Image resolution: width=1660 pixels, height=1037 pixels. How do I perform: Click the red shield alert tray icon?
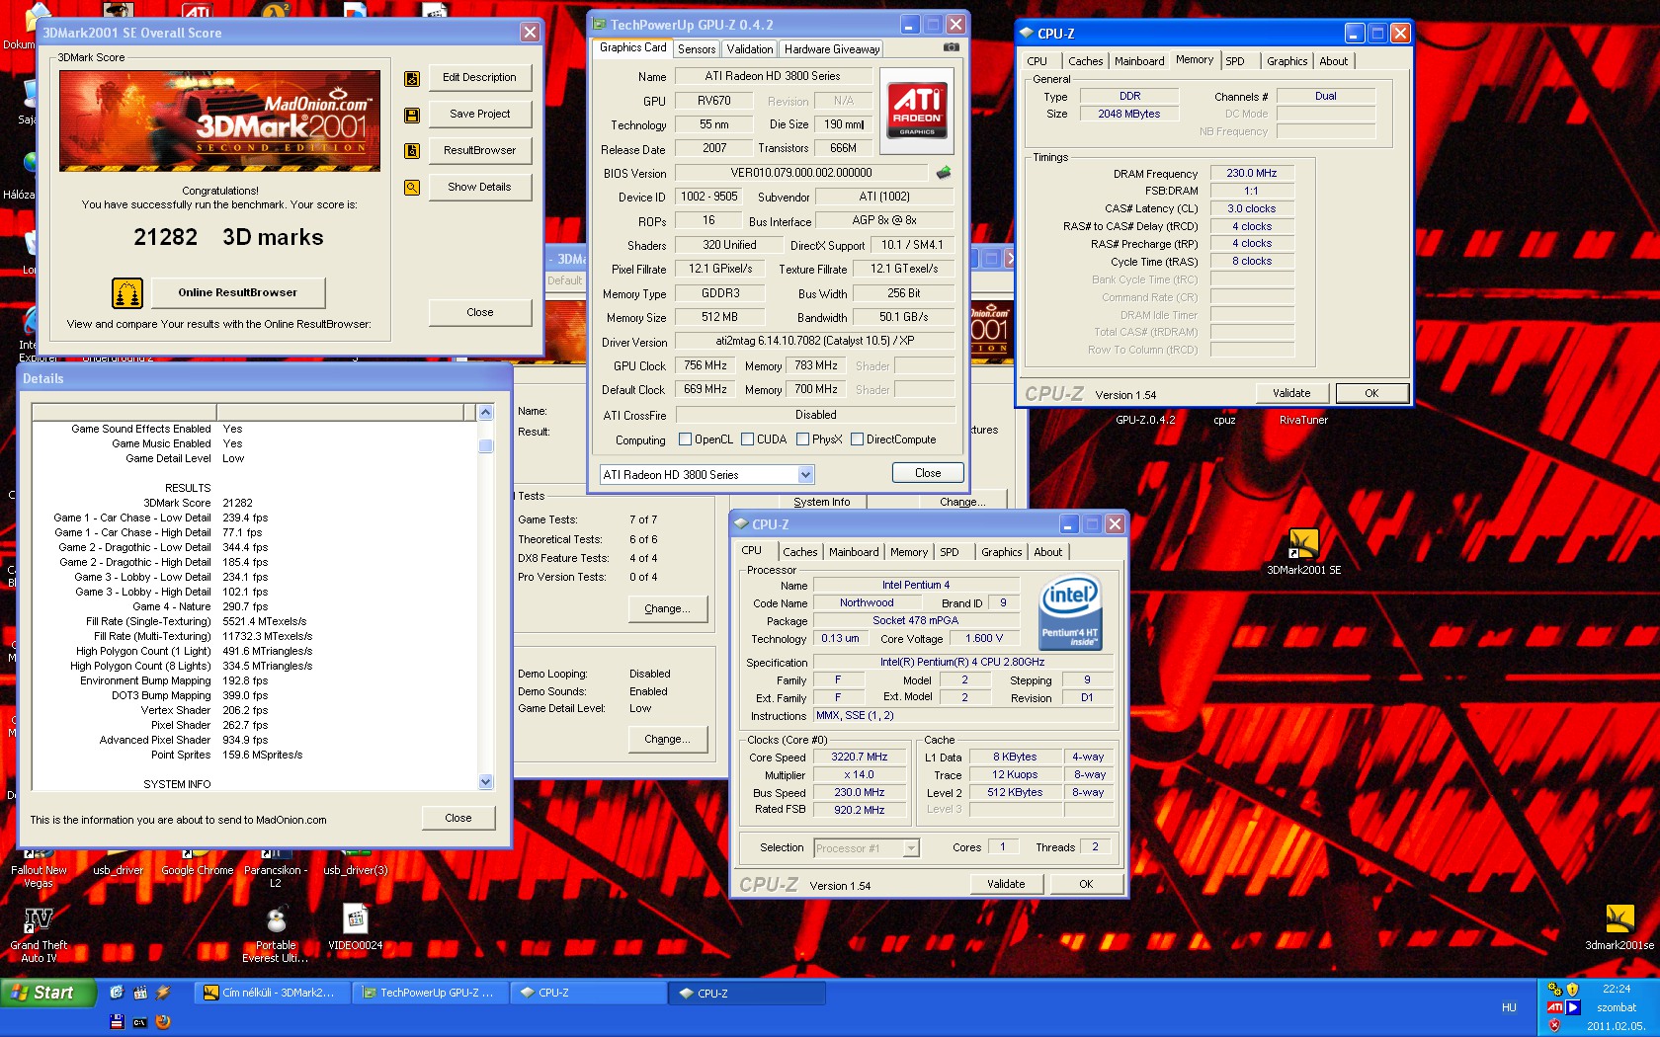[x=1555, y=1025]
